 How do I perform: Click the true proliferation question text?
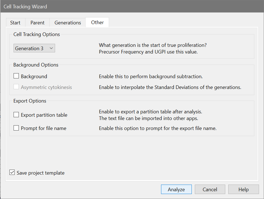(x=153, y=45)
